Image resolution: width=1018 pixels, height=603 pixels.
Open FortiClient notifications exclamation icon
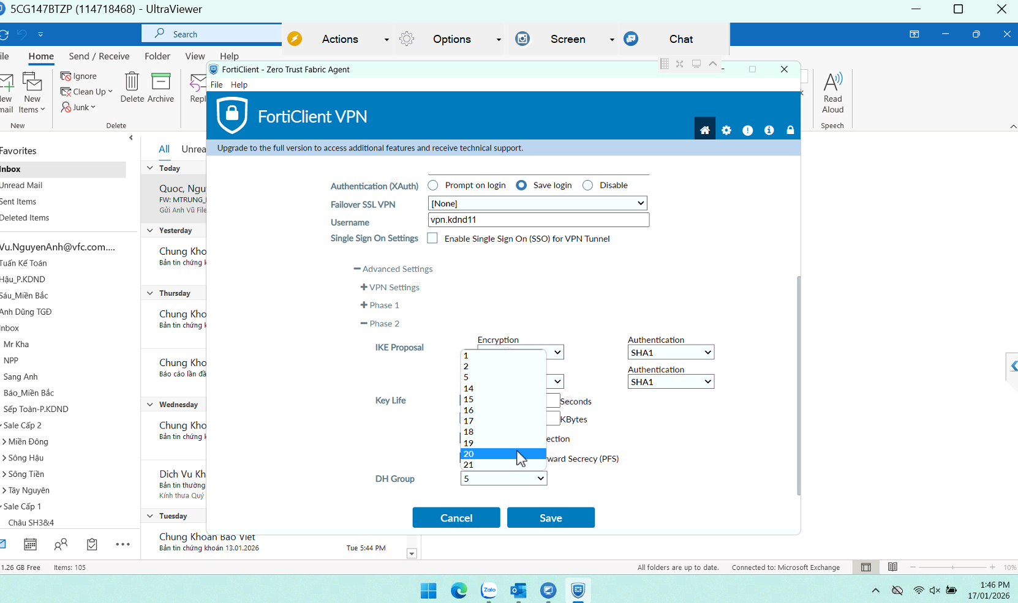(x=748, y=130)
